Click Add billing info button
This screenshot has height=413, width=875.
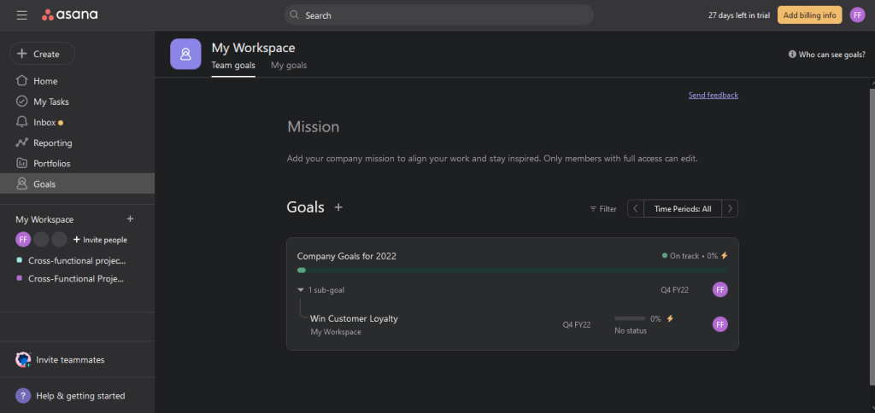(x=810, y=15)
